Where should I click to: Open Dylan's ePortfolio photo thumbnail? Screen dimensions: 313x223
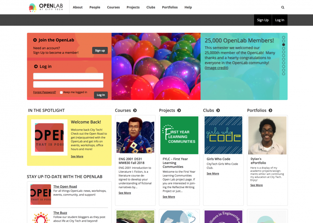[x=267, y=135]
